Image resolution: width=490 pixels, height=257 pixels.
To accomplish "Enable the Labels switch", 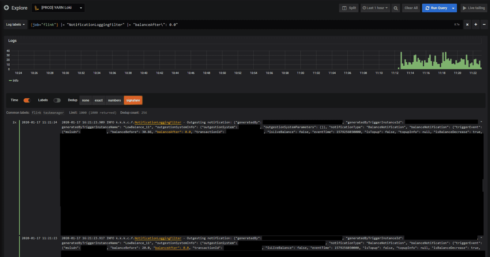I will tap(57, 100).
